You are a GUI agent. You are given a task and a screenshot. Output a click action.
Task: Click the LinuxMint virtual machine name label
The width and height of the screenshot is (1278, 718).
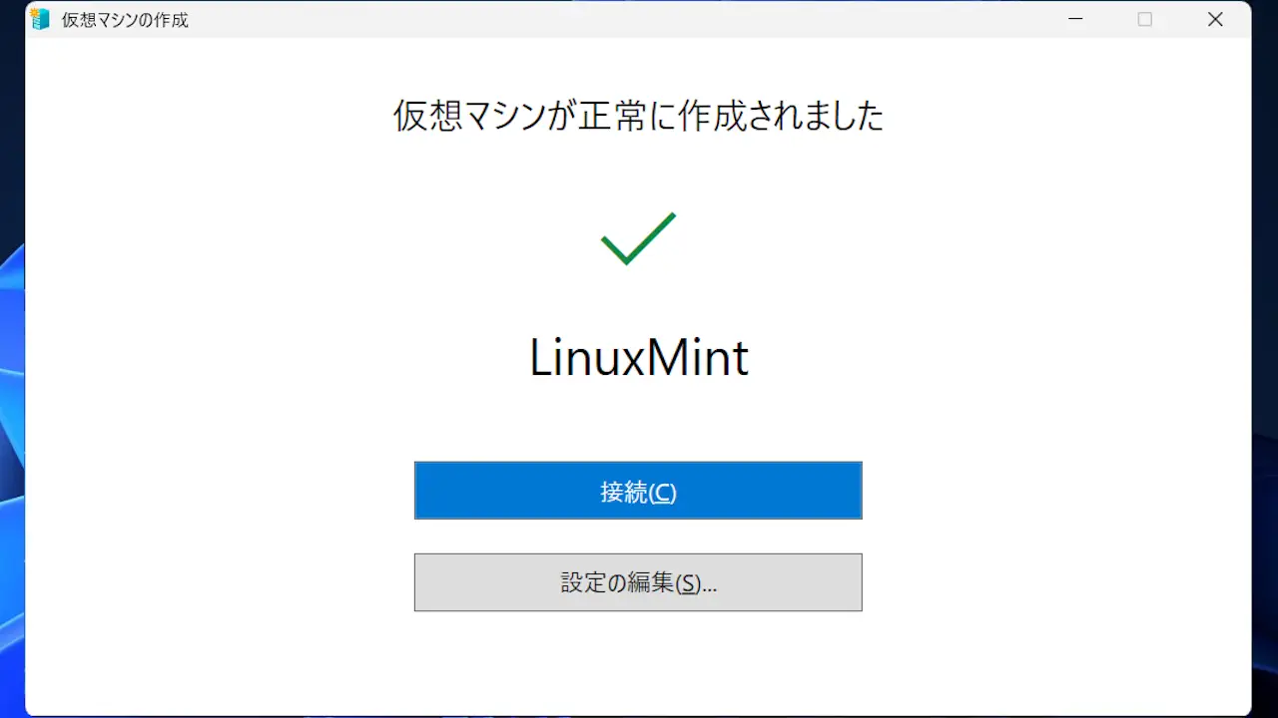click(x=638, y=358)
